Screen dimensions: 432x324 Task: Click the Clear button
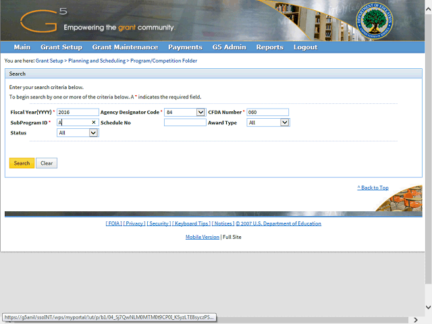[x=47, y=163]
